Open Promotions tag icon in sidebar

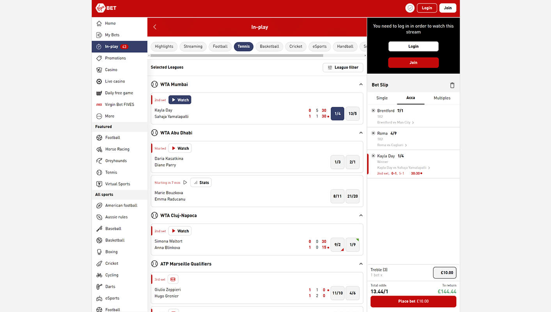coord(99,58)
